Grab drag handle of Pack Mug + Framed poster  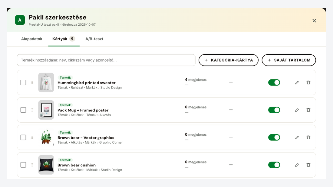pyautogui.click(x=32, y=110)
